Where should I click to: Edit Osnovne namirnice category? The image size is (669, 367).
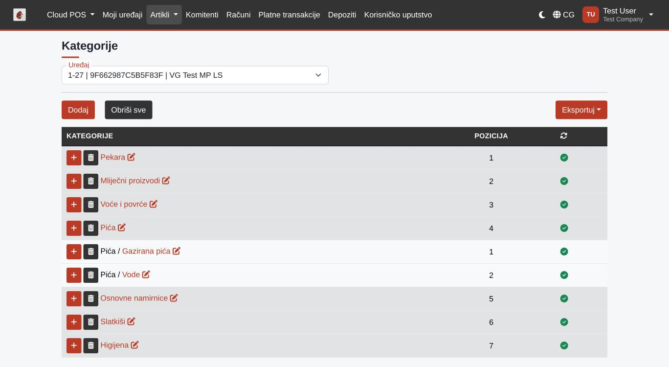pos(174,298)
